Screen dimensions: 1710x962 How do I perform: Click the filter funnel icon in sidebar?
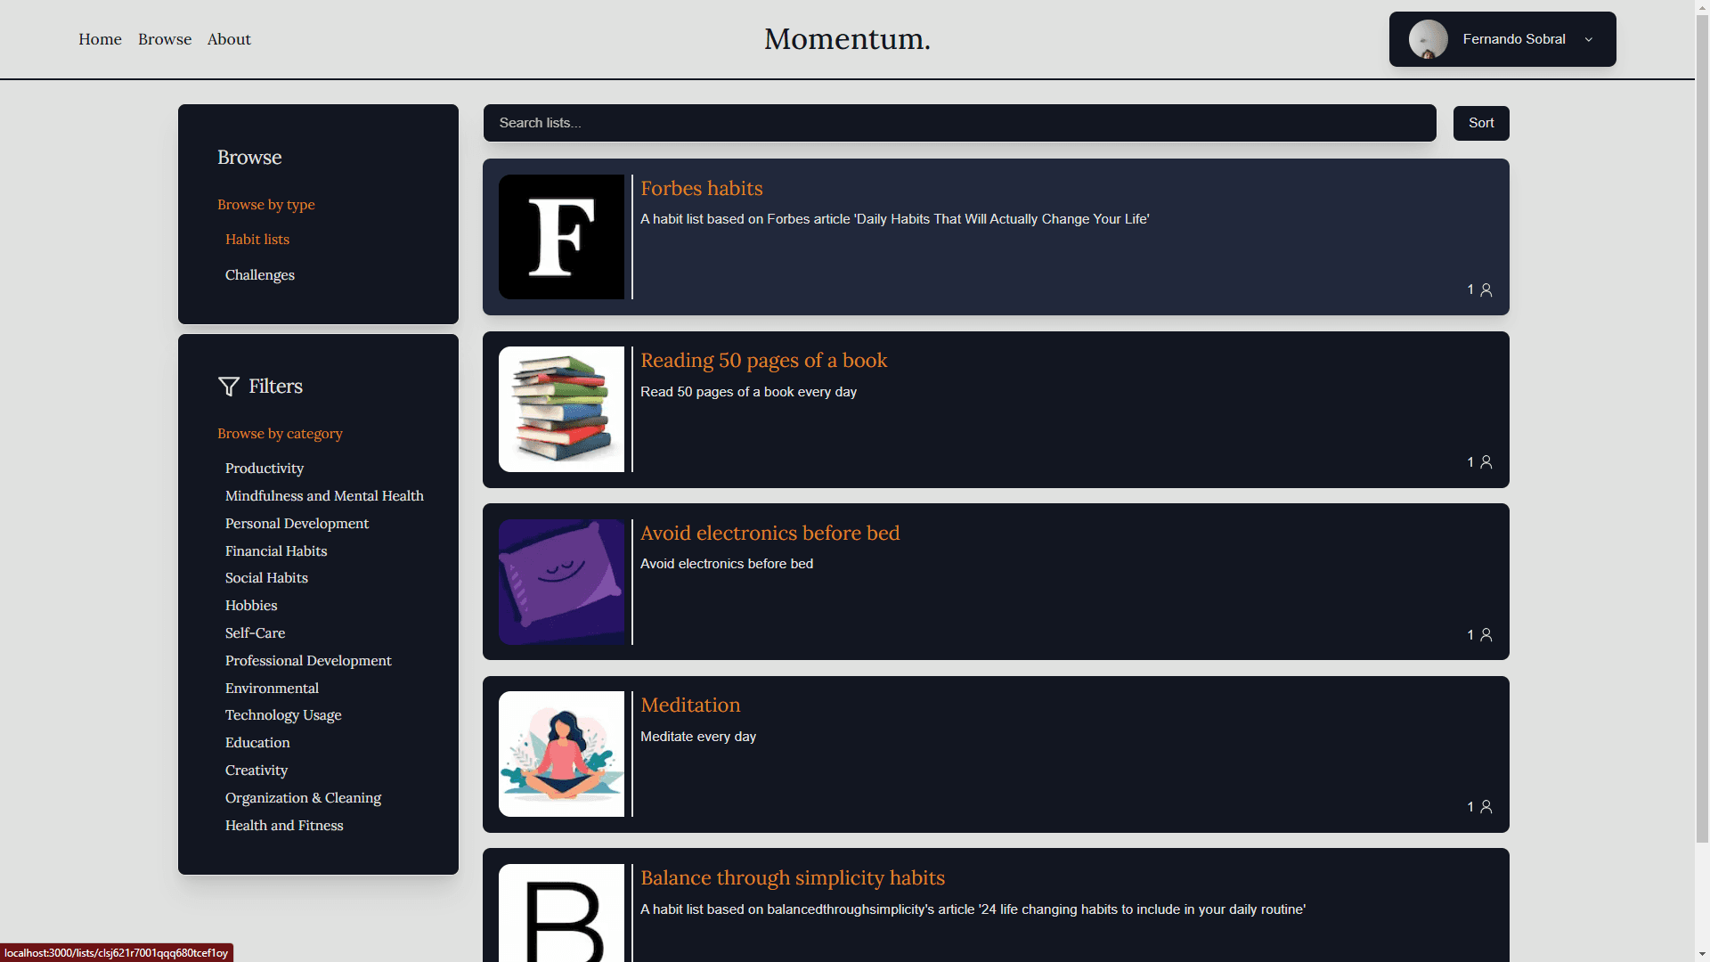point(228,387)
